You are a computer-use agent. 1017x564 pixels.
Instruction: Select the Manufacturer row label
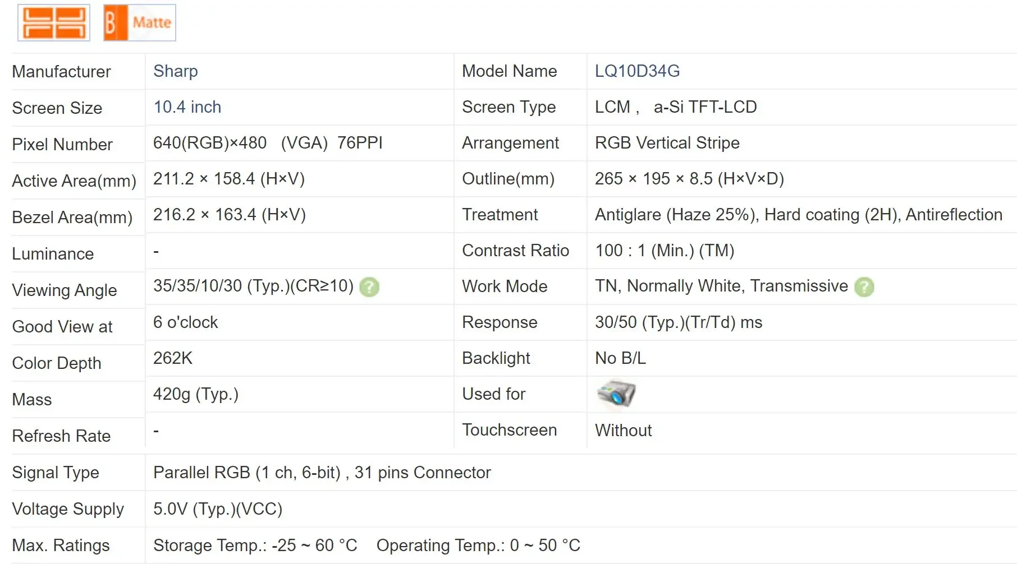point(61,72)
